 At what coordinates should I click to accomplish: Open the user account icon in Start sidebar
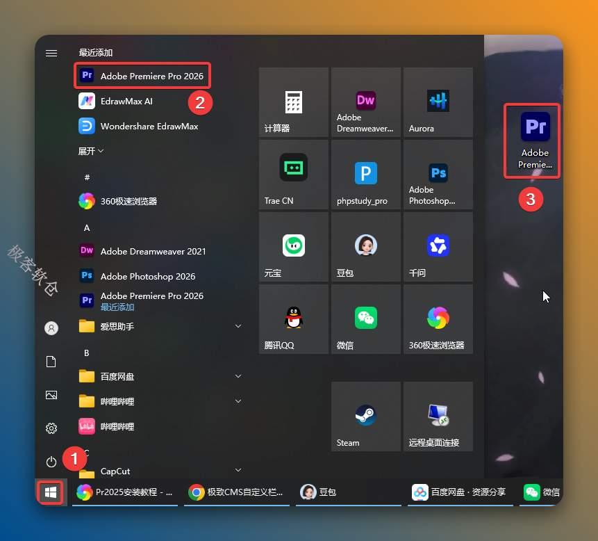[x=51, y=328]
